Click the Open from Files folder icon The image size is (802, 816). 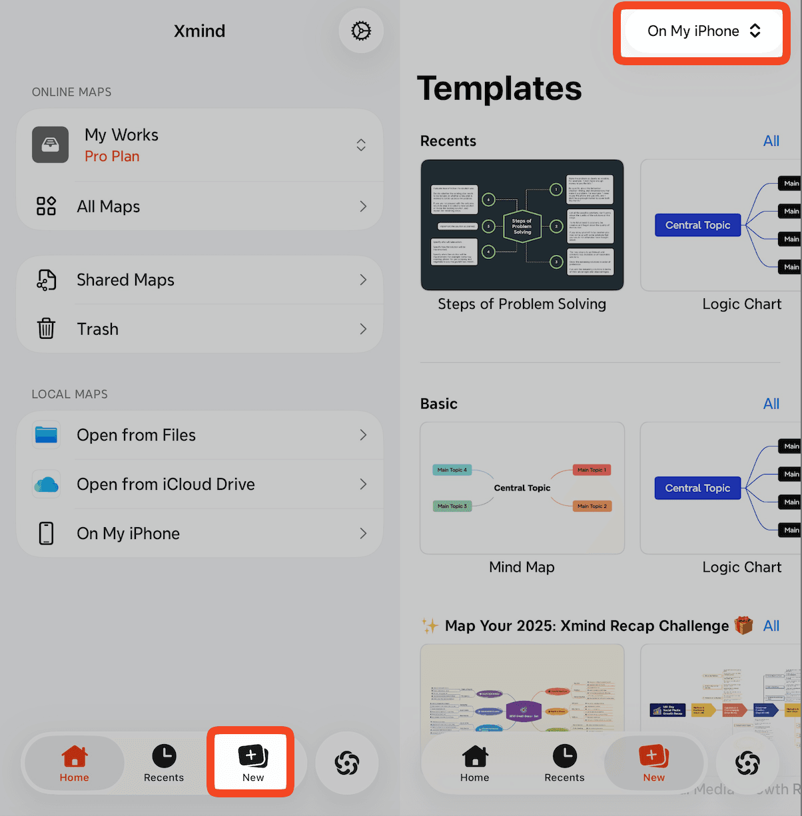click(46, 435)
